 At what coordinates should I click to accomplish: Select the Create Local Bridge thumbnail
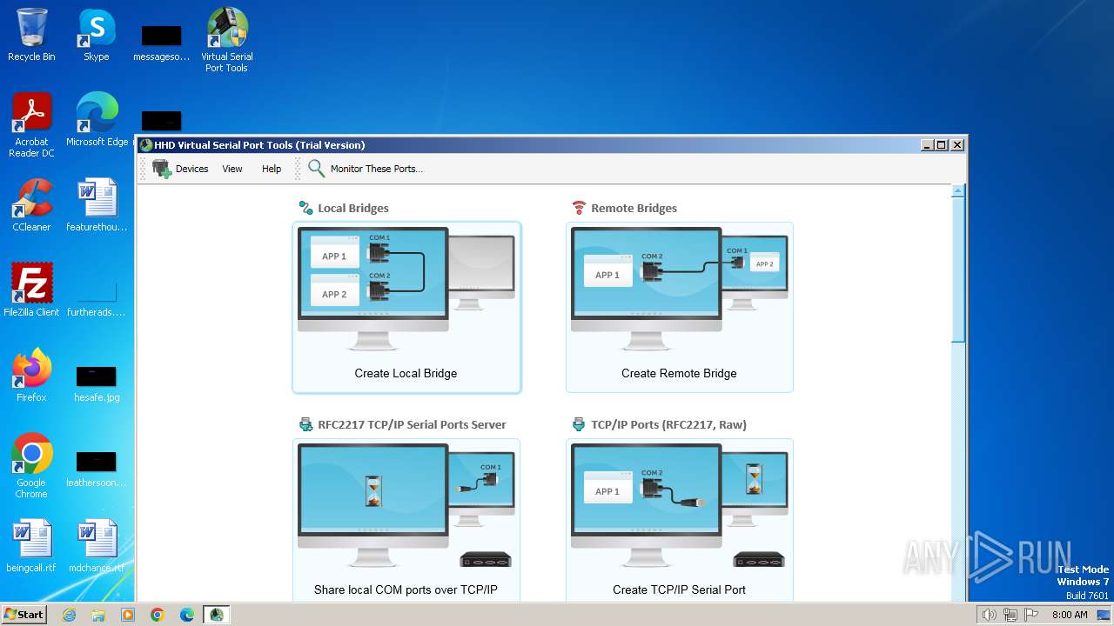pyautogui.click(x=406, y=289)
